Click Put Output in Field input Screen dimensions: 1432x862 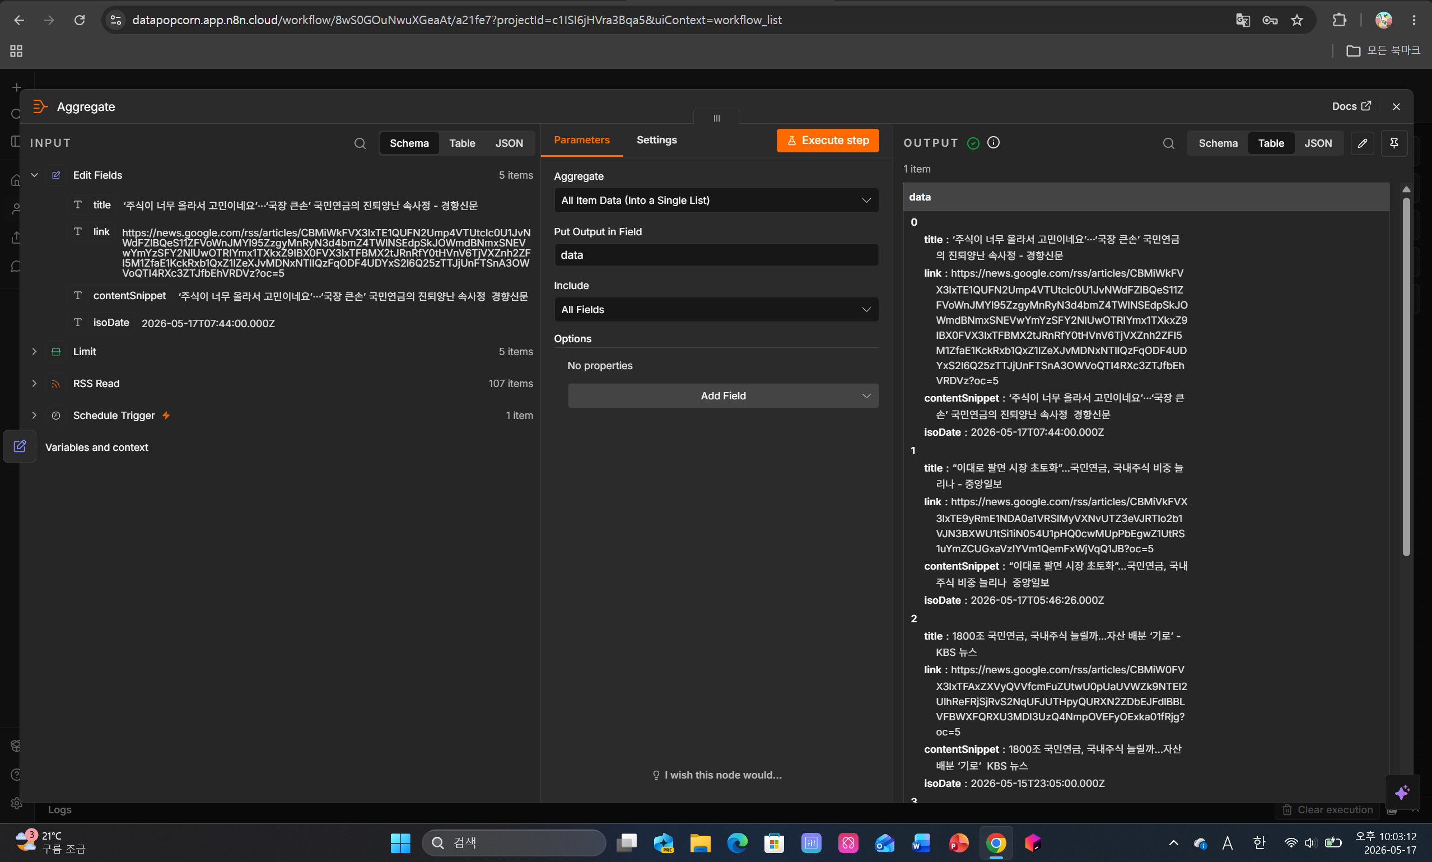(x=716, y=254)
